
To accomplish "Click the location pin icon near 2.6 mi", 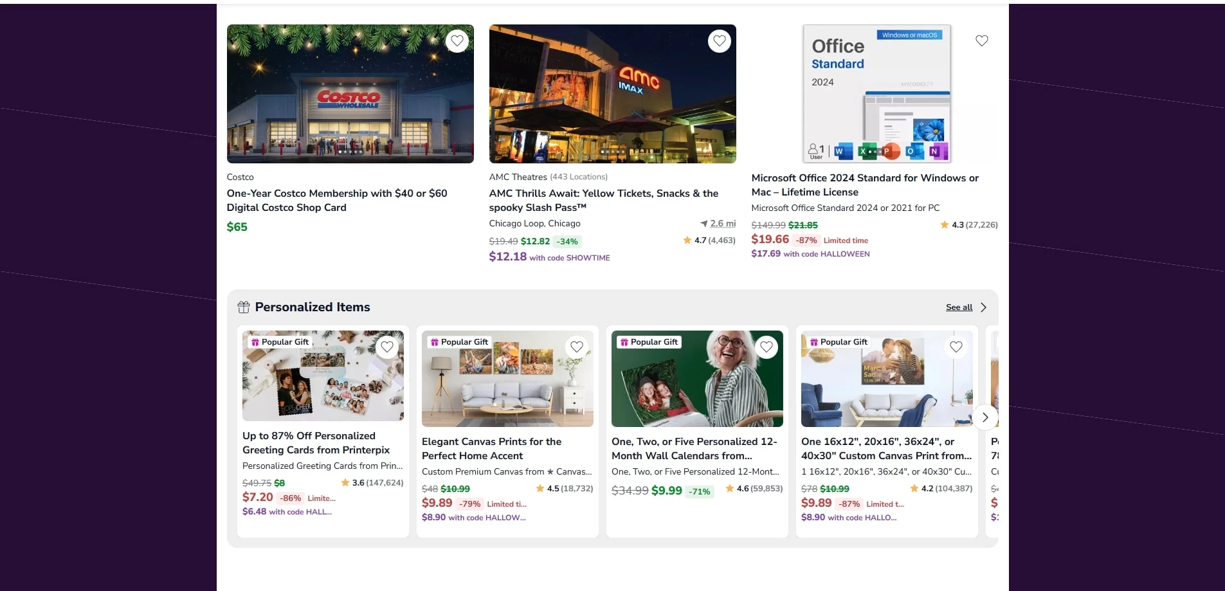I will 703,223.
